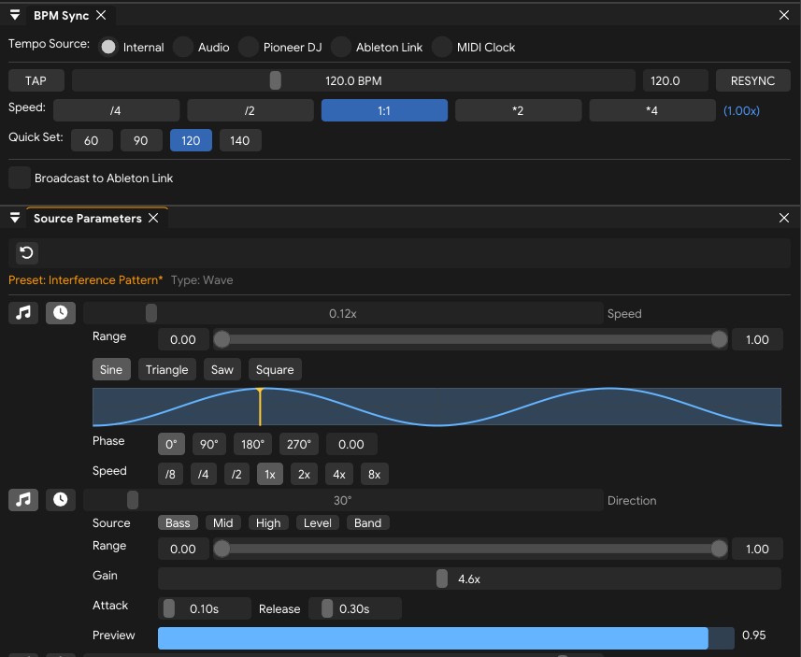Select Level audio source

click(318, 522)
